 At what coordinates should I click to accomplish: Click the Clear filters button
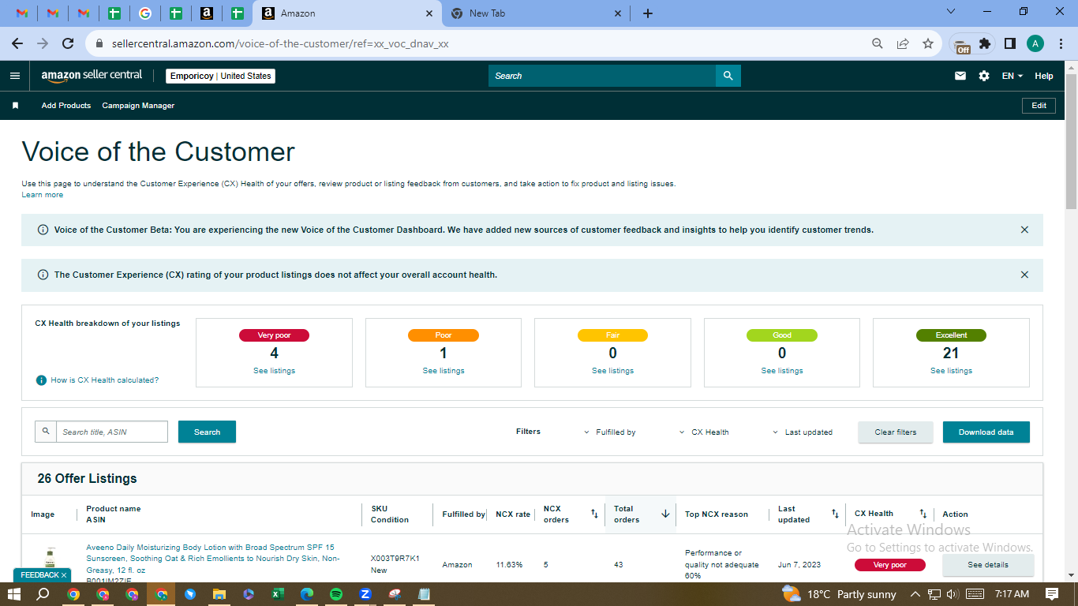click(x=896, y=432)
